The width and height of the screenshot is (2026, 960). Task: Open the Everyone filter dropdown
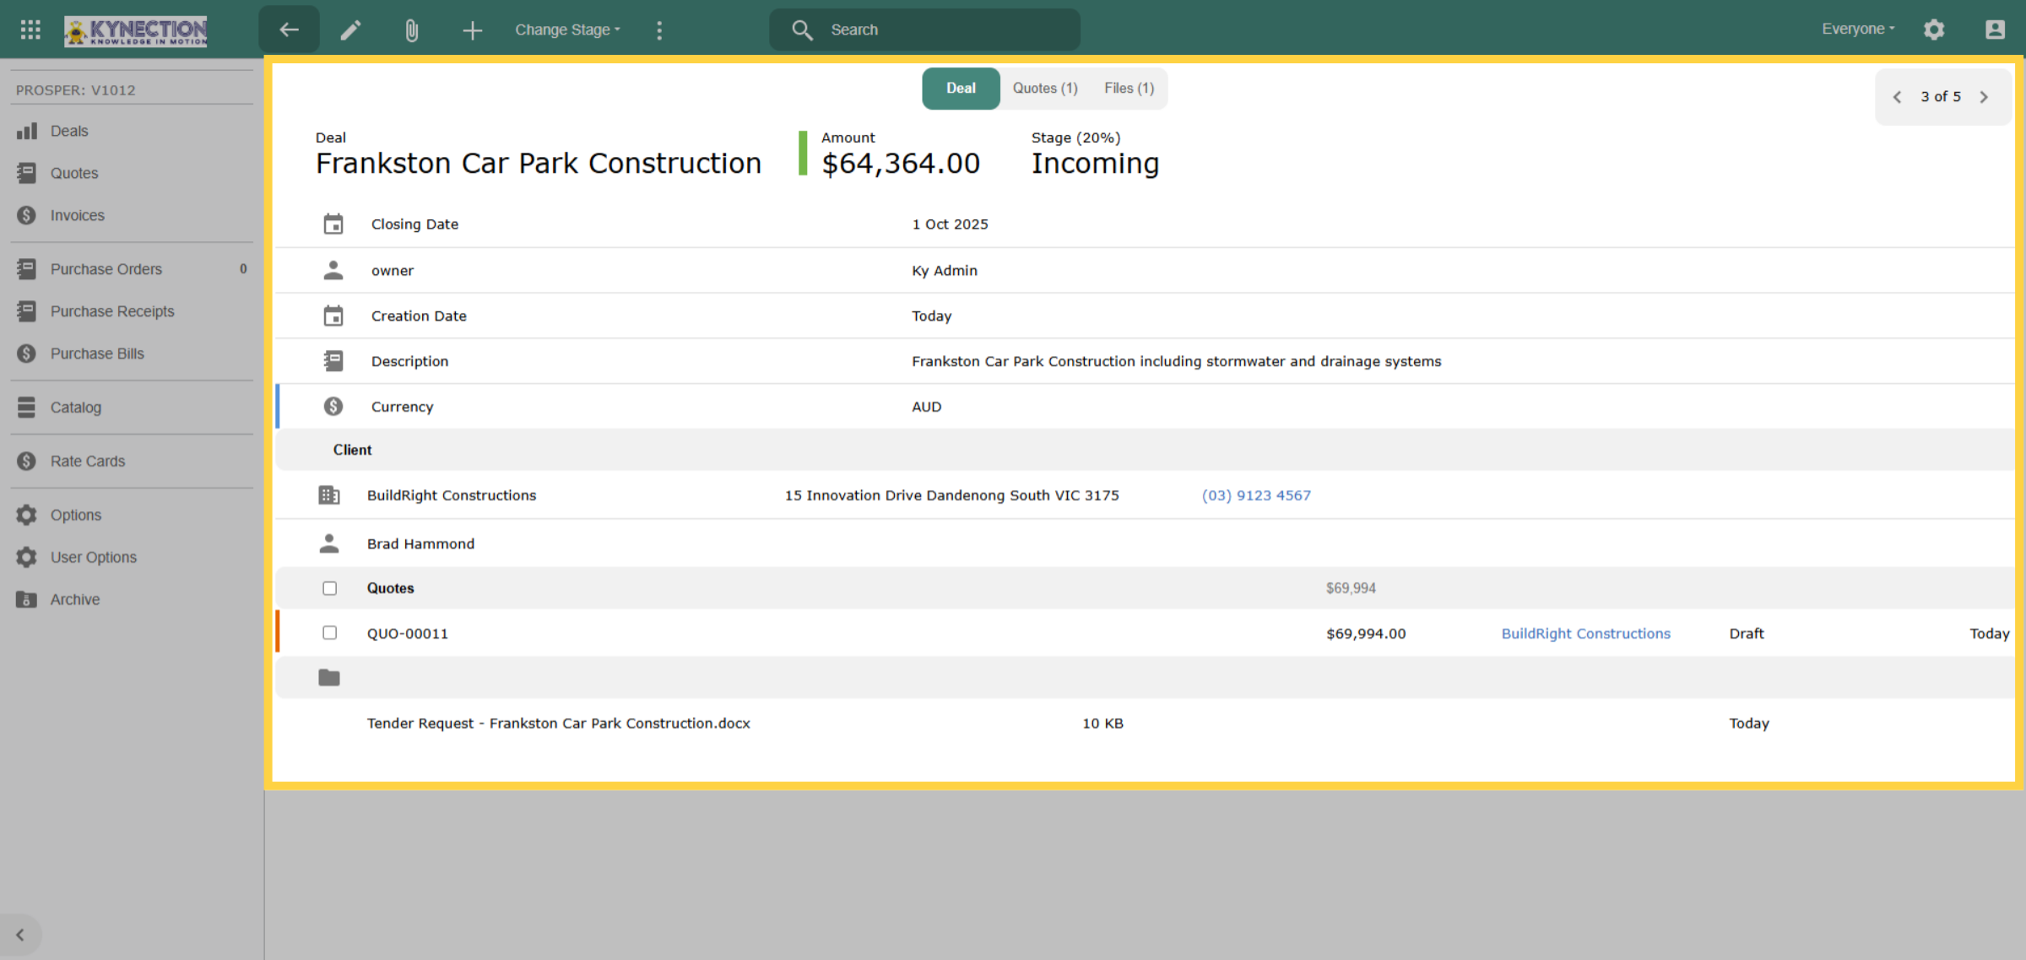click(x=1858, y=29)
